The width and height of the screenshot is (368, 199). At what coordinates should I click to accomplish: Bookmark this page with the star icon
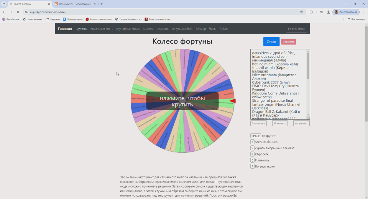coord(301,12)
